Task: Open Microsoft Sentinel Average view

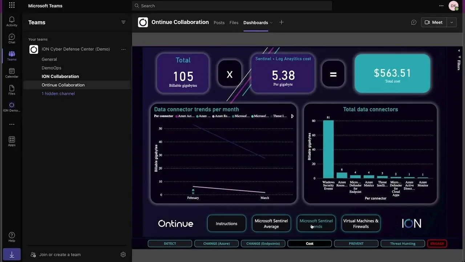Action: coord(271,223)
